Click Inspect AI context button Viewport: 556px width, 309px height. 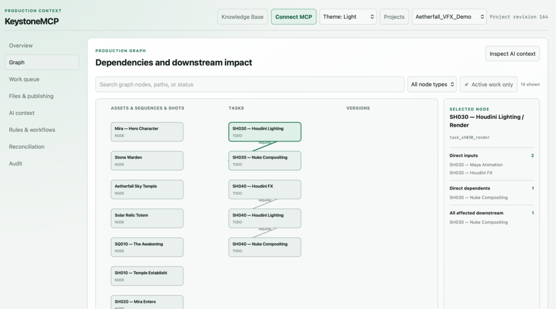(x=512, y=54)
